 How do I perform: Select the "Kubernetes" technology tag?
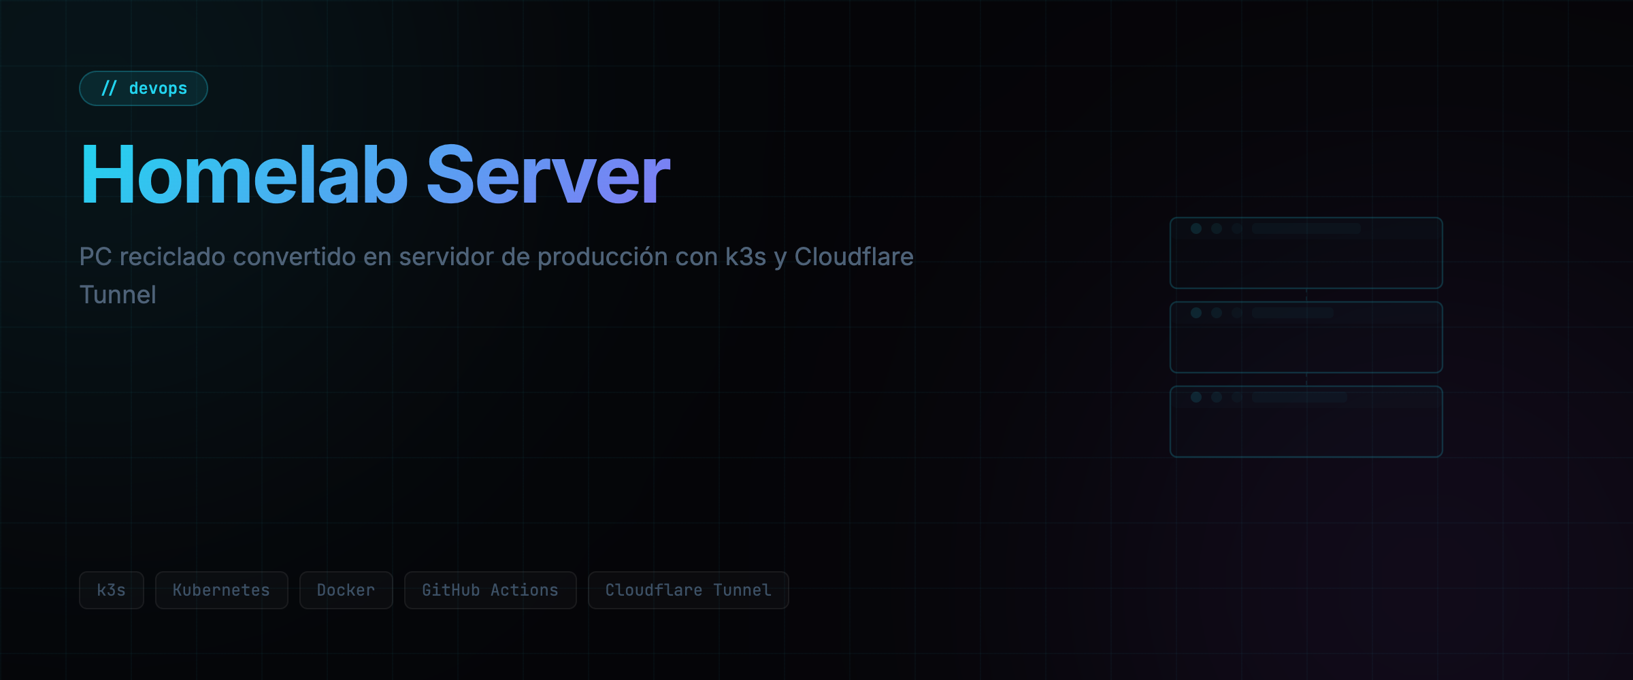pos(222,590)
